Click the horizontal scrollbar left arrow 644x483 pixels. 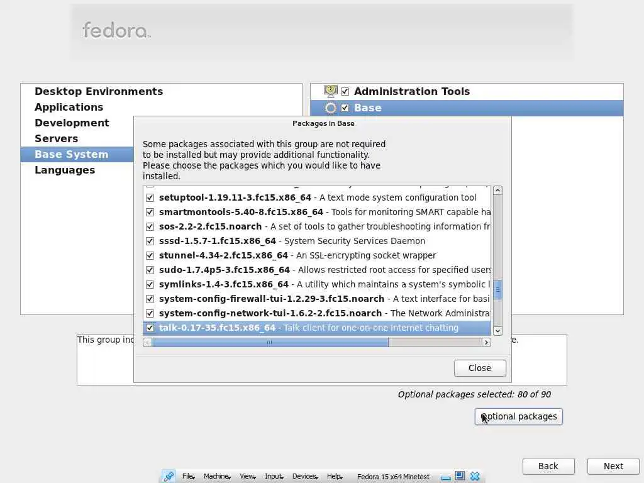[147, 343]
